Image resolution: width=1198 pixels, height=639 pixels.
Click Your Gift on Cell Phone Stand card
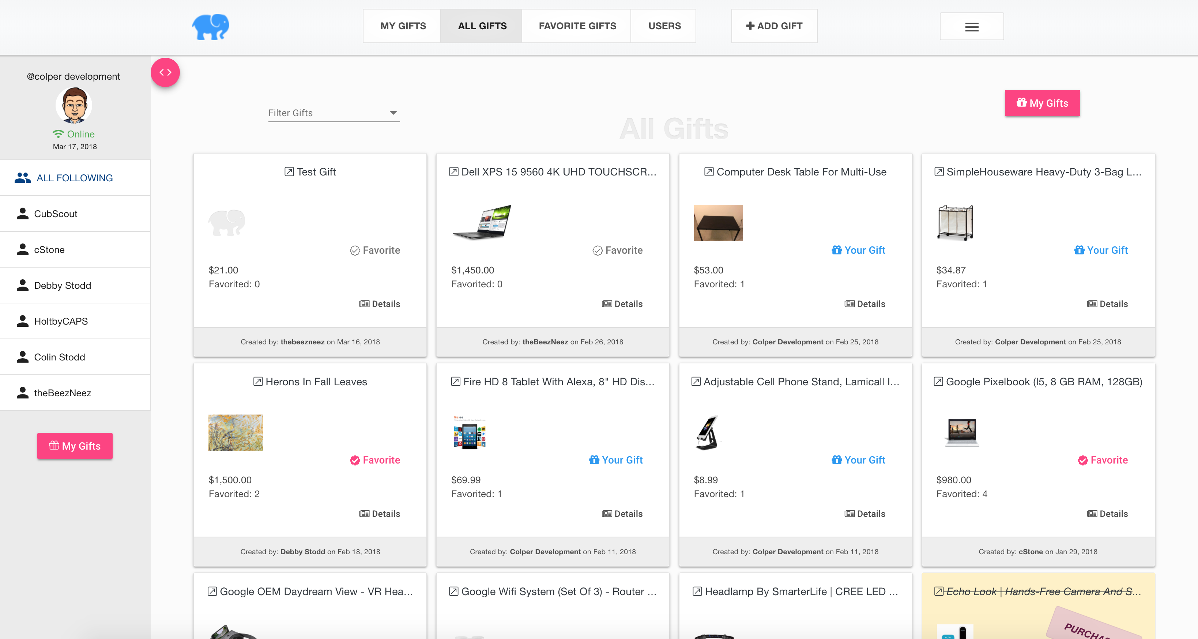click(859, 460)
